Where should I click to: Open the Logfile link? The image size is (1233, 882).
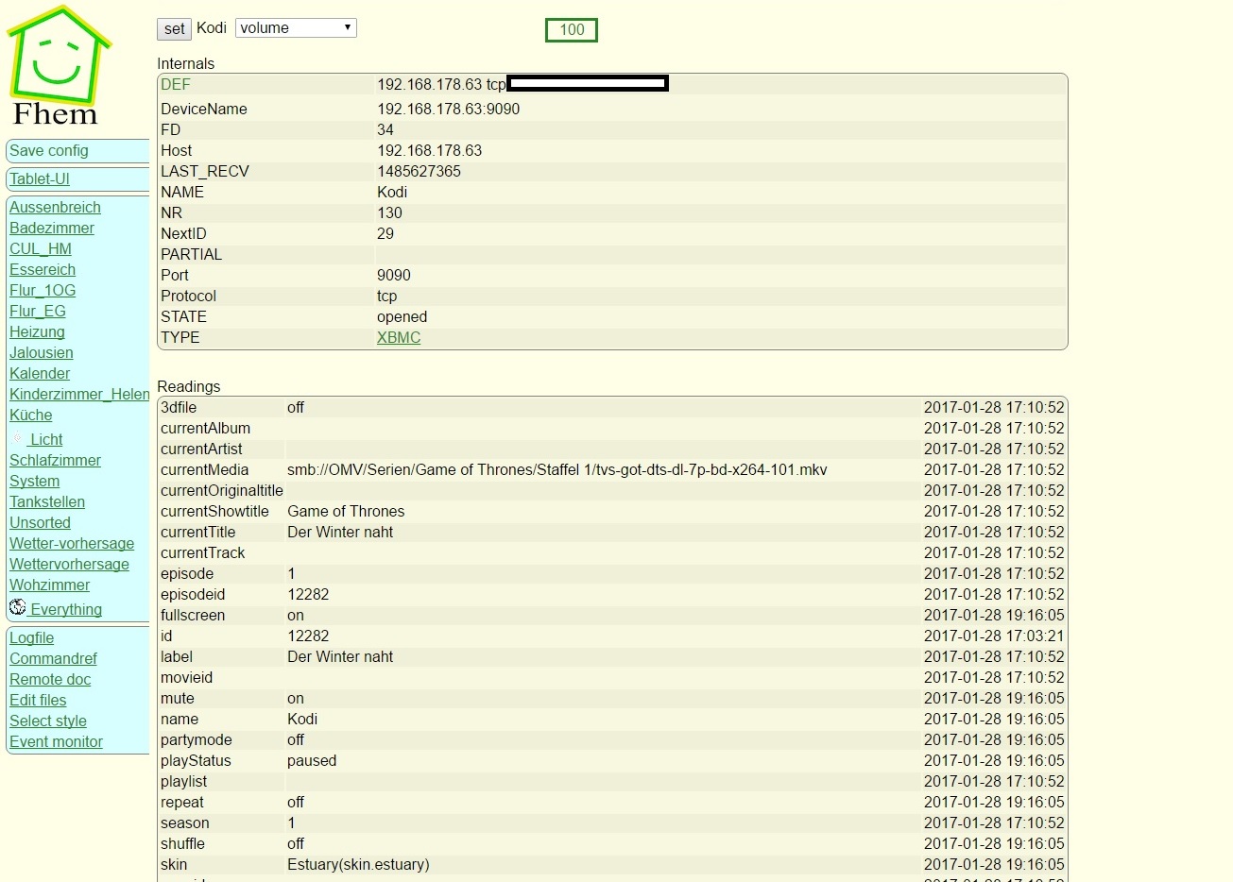[32, 638]
